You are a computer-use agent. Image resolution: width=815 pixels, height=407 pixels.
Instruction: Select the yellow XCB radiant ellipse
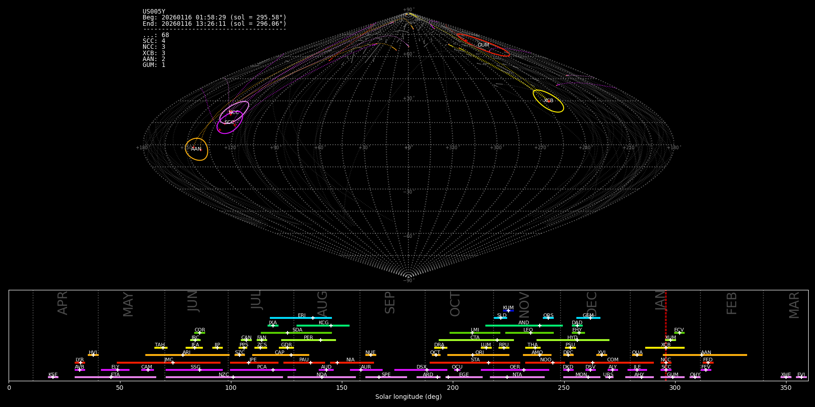[x=548, y=101]
